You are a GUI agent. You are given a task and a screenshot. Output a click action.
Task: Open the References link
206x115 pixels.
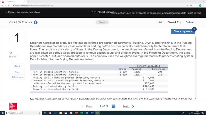[x=17, y=77]
